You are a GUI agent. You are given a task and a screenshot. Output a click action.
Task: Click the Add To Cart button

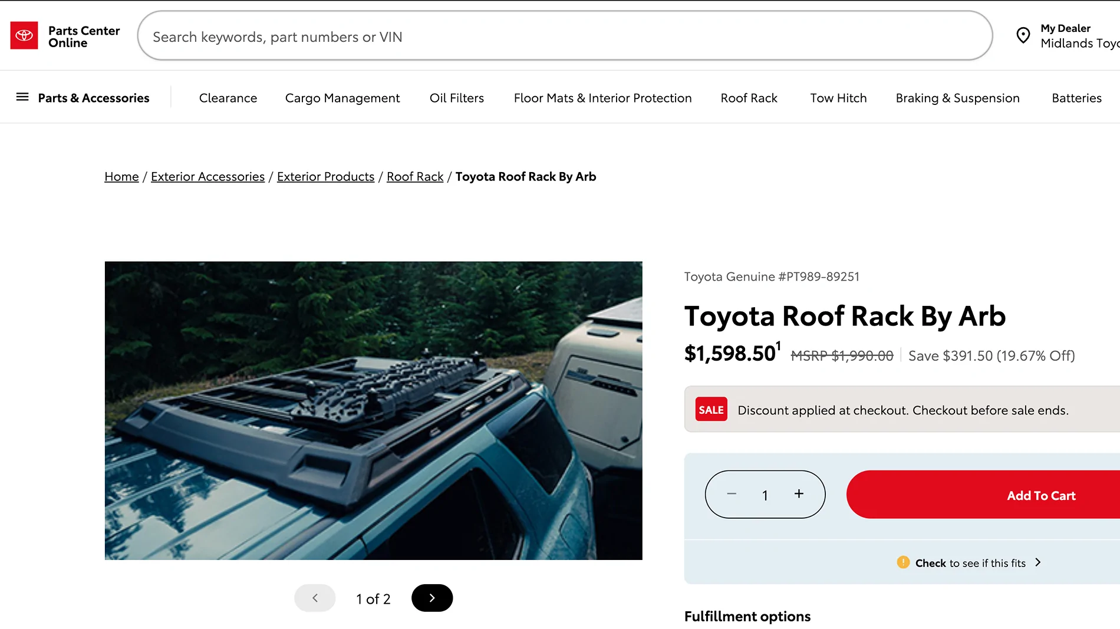click(x=983, y=495)
